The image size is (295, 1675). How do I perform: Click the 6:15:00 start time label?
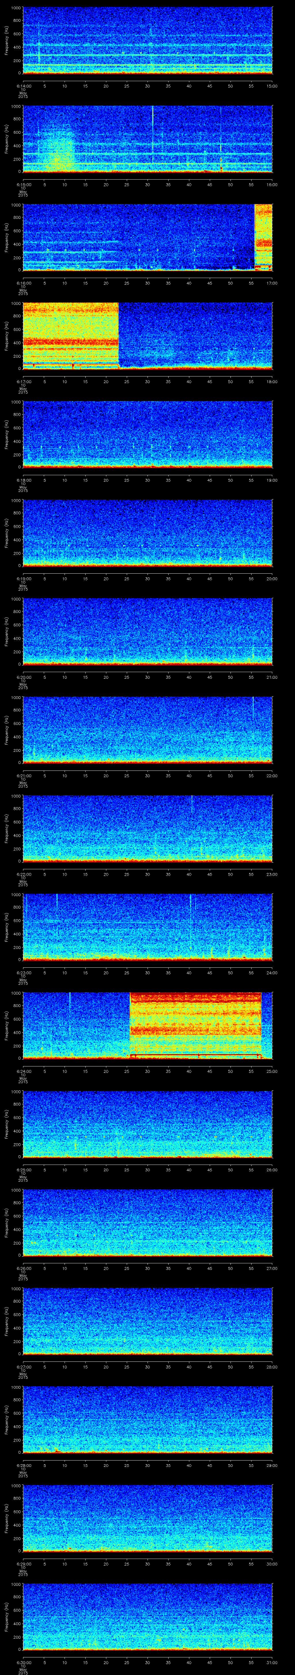[23, 185]
